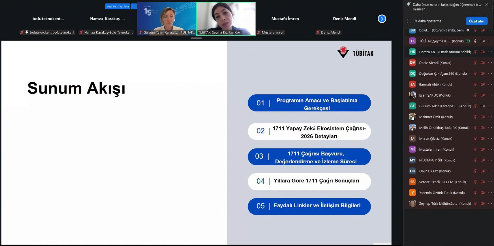Image resolution: width=494 pixels, height=246 pixels.
Task: Open the boluteknokent participant tile
Action: (x=48, y=19)
